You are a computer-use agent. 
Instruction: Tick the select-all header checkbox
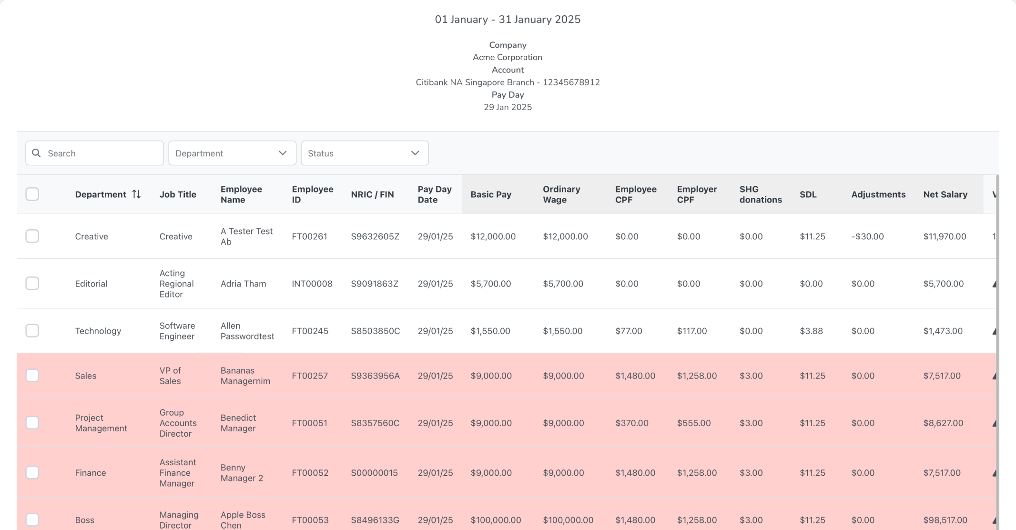pos(32,194)
